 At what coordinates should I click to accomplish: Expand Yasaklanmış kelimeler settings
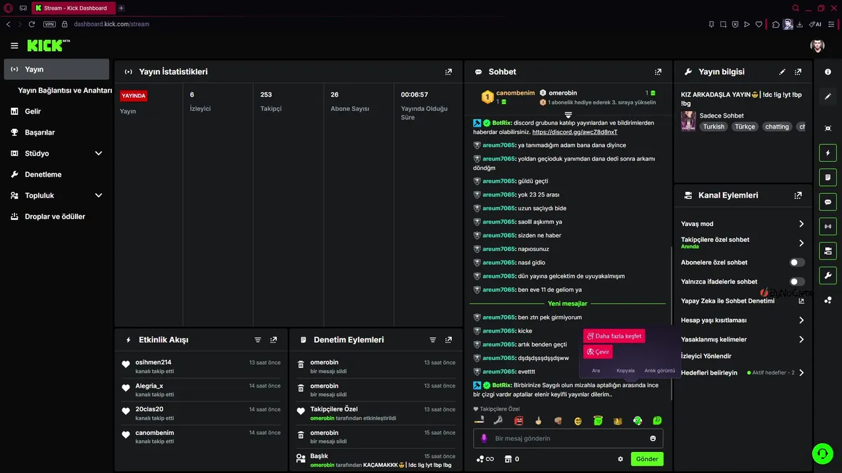click(x=801, y=340)
